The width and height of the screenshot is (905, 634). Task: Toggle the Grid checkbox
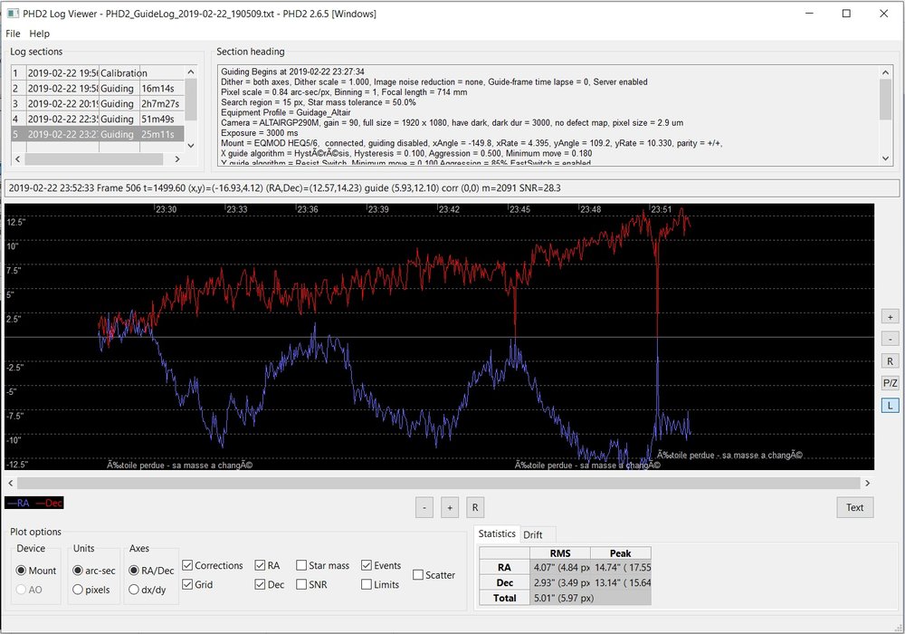tap(197, 584)
